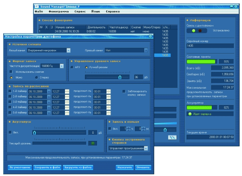Click the Сжатие column header
The width and height of the screenshot is (242, 176).
click(136, 27)
